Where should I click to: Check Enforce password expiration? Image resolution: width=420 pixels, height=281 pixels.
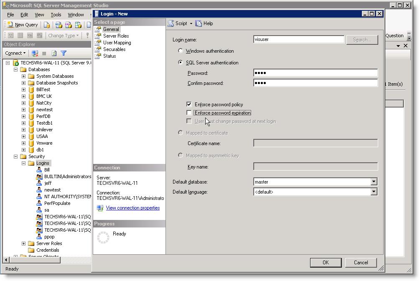tap(189, 112)
